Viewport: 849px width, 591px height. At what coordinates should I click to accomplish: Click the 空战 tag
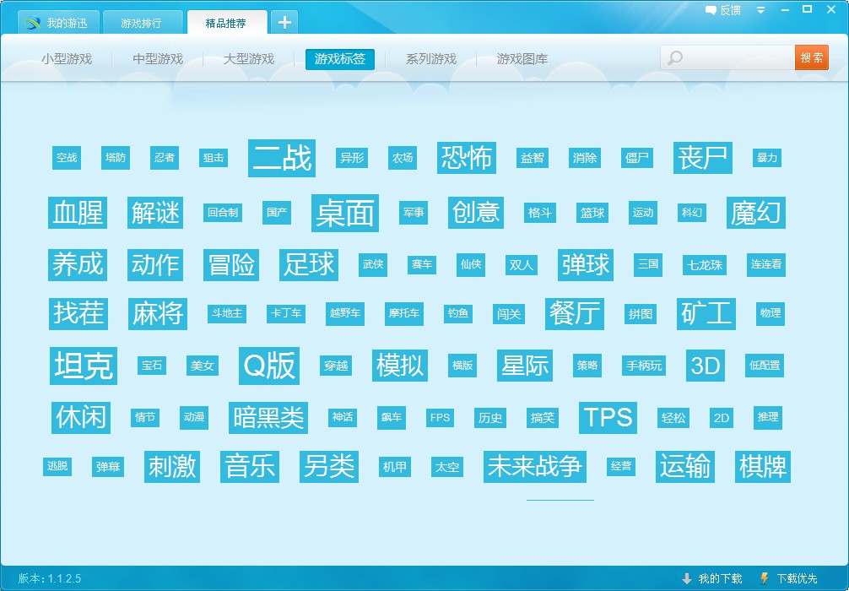pyautogui.click(x=67, y=158)
